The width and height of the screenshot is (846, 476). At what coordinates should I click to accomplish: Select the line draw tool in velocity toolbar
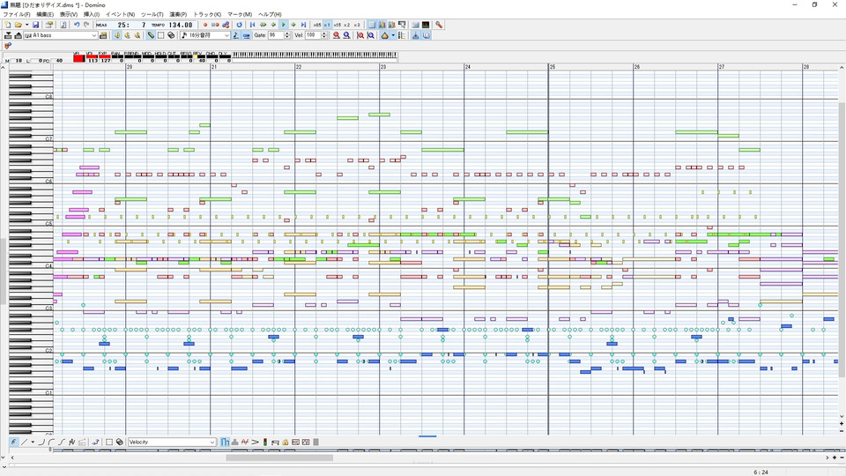[25, 442]
